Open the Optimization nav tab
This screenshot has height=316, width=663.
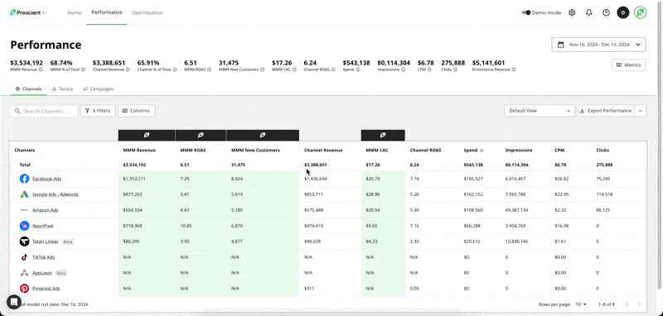tap(148, 12)
